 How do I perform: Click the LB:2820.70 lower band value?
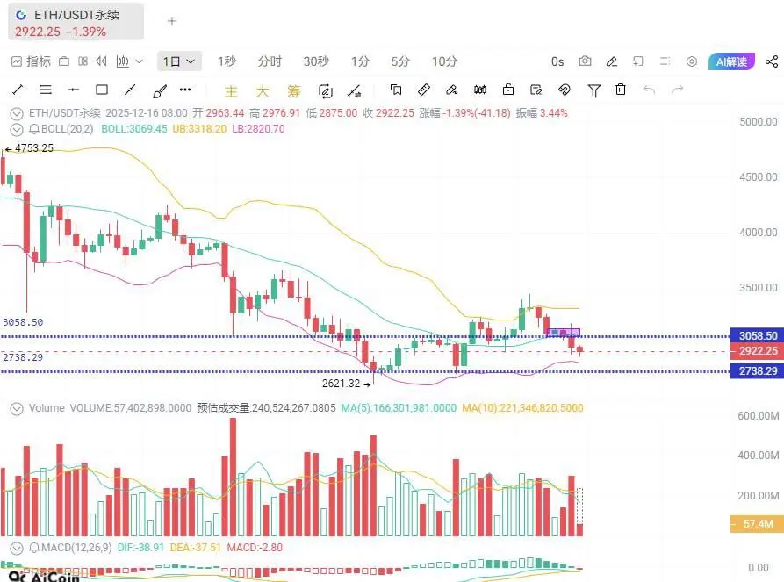pyautogui.click(x=258, y=129)
